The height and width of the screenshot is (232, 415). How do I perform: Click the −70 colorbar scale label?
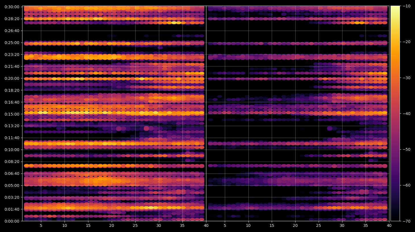point(406,221)
